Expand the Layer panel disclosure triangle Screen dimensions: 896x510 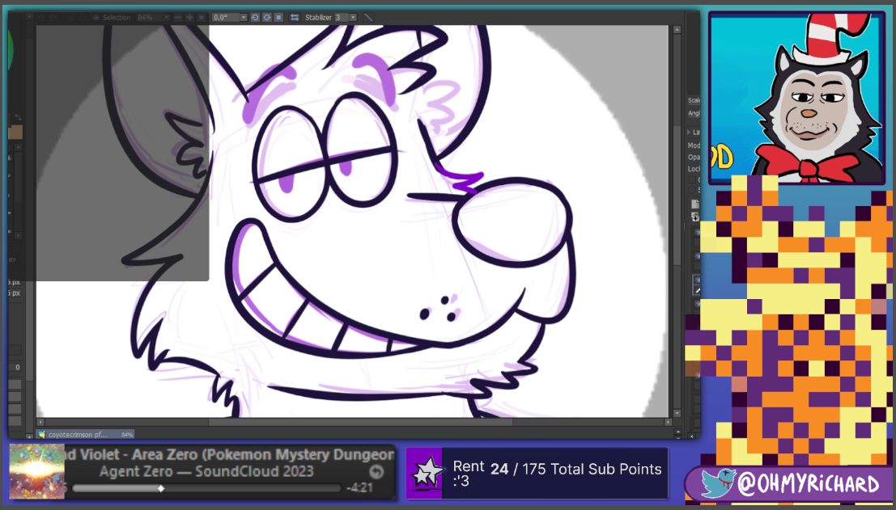pyautogui.click(x=689, y=132)
